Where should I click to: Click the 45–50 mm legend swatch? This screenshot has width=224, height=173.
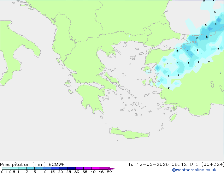tap(104, 168)
